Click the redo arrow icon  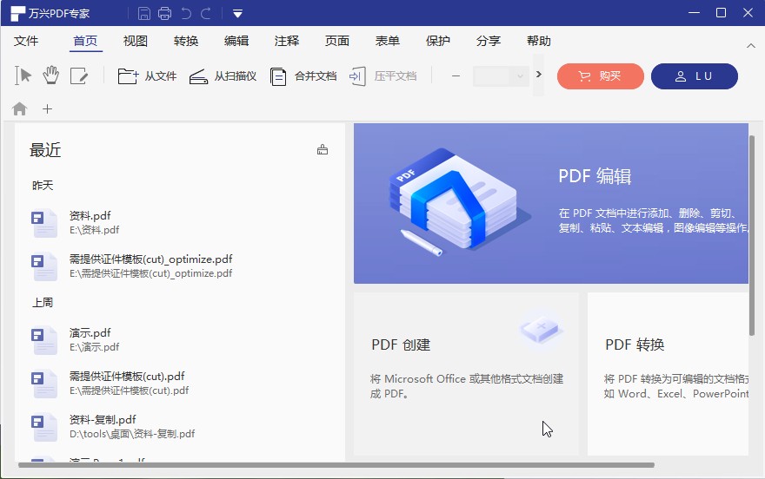(206, 13)
